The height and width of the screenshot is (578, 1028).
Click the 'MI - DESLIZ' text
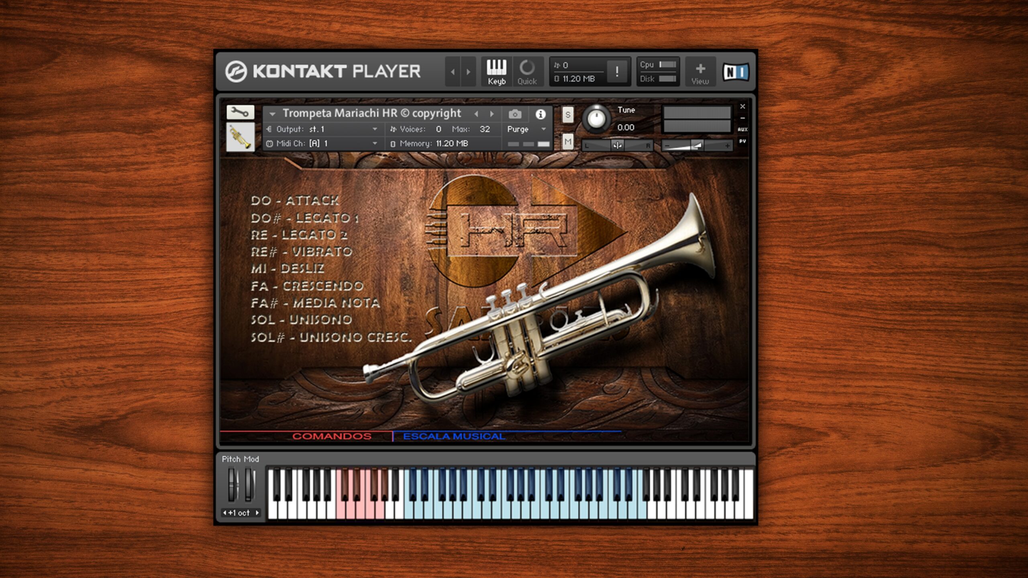[288, 269]
